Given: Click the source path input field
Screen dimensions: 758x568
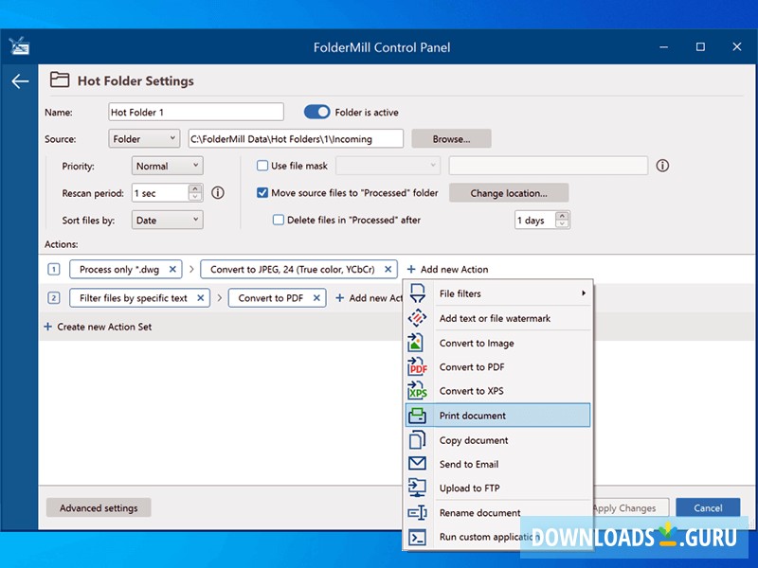Looking at the screenshot, I should [x=296, y=138].
